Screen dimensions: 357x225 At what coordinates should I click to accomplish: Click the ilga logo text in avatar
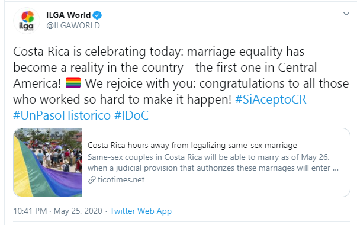[x=26, y=27]
